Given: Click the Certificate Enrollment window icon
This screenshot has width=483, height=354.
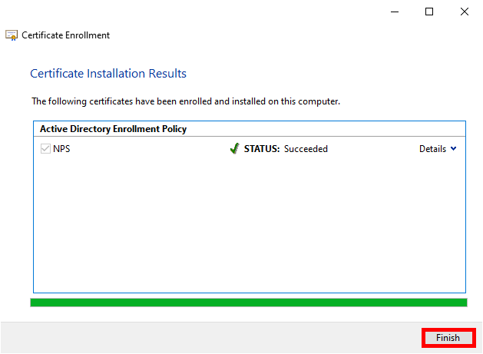Looking at the screenshot, I should (12, 35).
